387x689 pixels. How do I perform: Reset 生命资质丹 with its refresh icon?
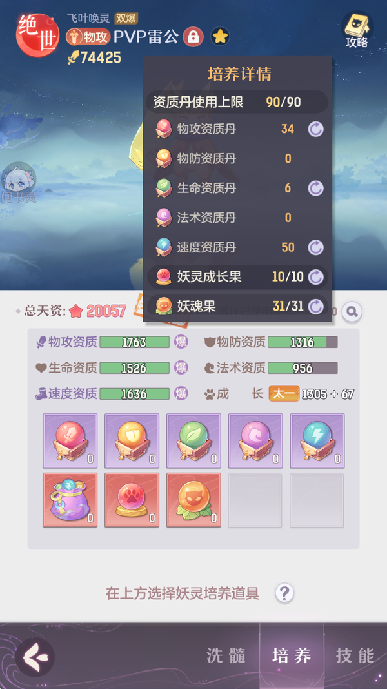tap(315, 188)
